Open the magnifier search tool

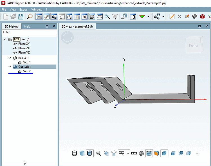(x=30, y=17)
